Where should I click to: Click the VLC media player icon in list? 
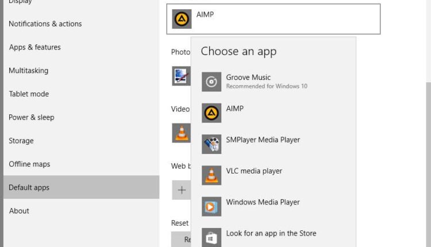tap(211, 175)
